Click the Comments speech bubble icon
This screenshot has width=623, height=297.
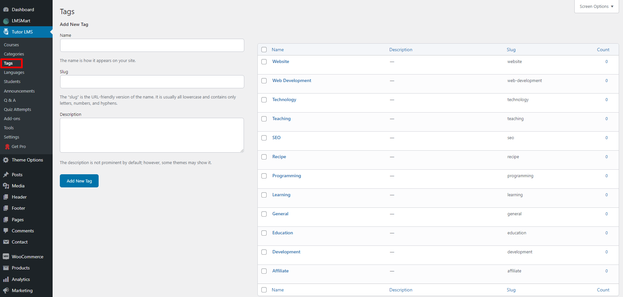click(x=6, y=231)
